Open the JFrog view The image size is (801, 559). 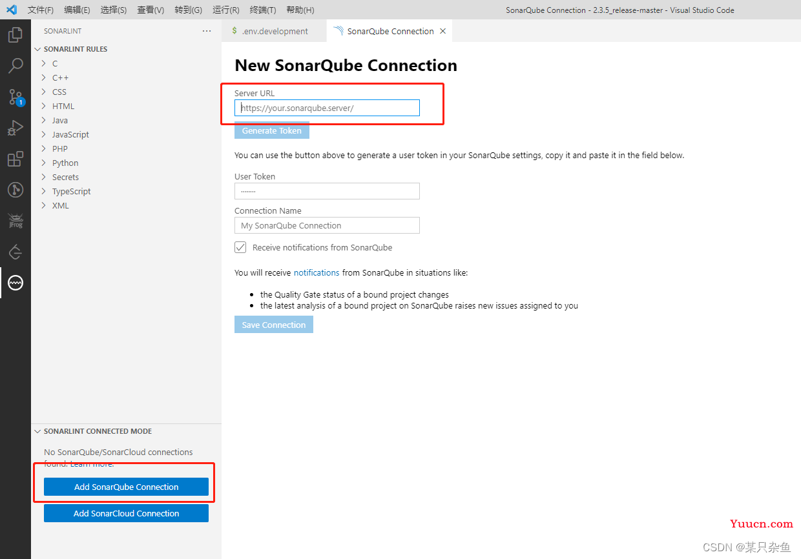coord(16,221)
